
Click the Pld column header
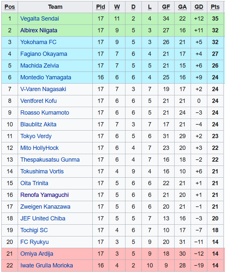(x=101, y=7)
